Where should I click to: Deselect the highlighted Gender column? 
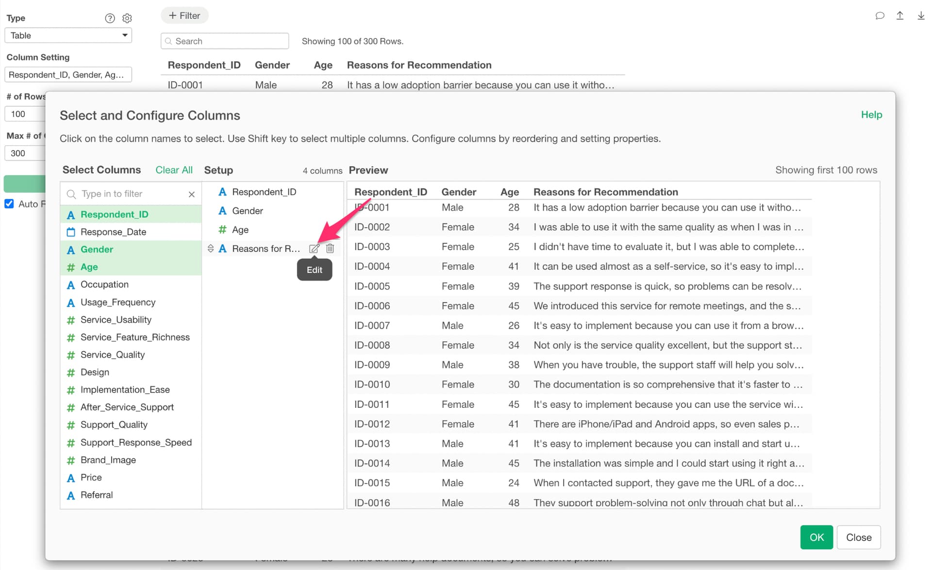point(97,250)
